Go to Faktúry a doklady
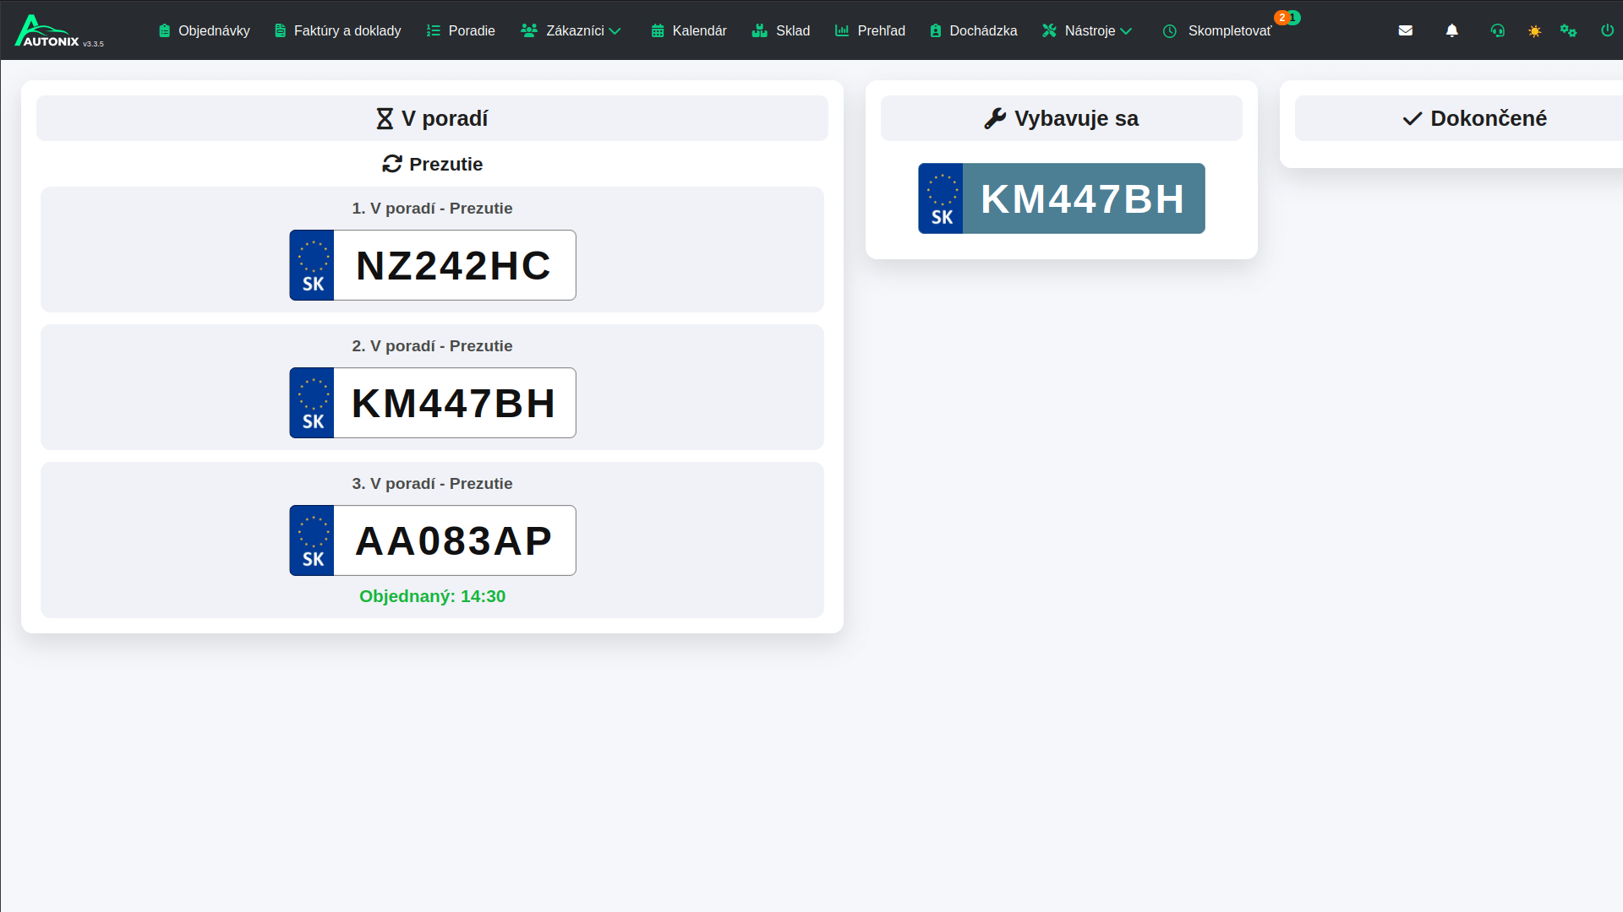The image size is (1623, 912). point(337,30)
